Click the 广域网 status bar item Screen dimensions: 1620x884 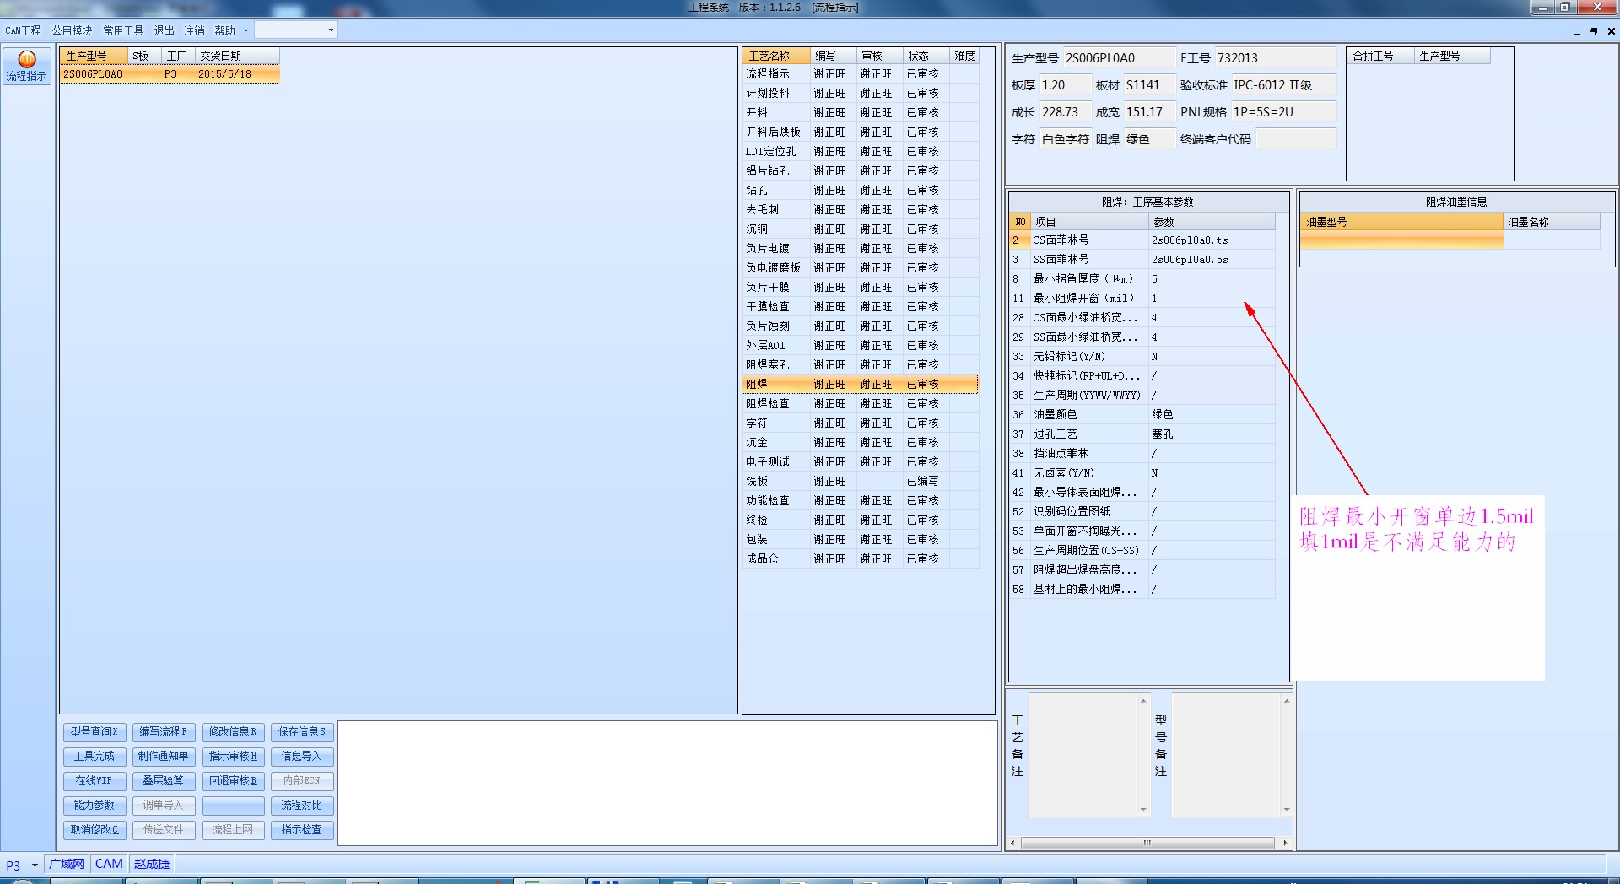[x=67, y=865]
